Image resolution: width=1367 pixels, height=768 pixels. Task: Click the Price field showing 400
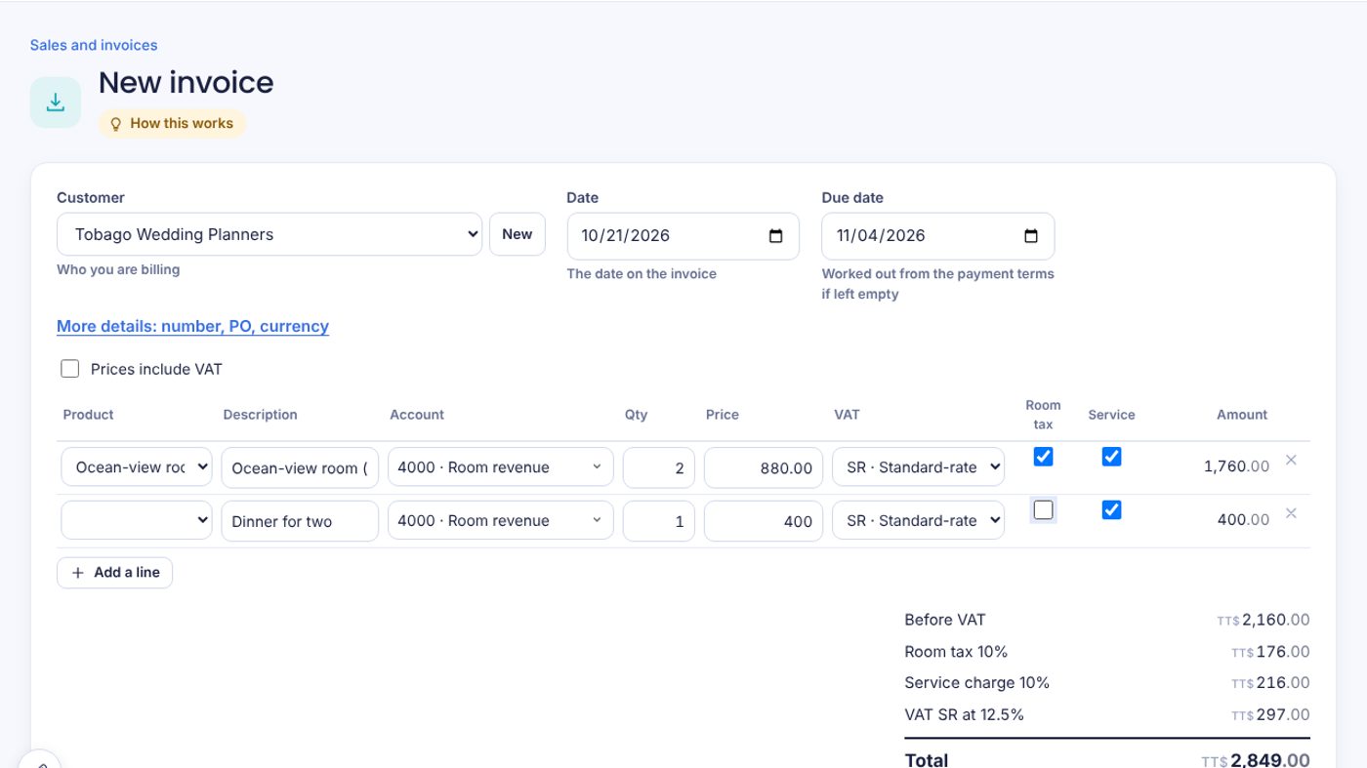pyautogui.click(x=764, y=521)
